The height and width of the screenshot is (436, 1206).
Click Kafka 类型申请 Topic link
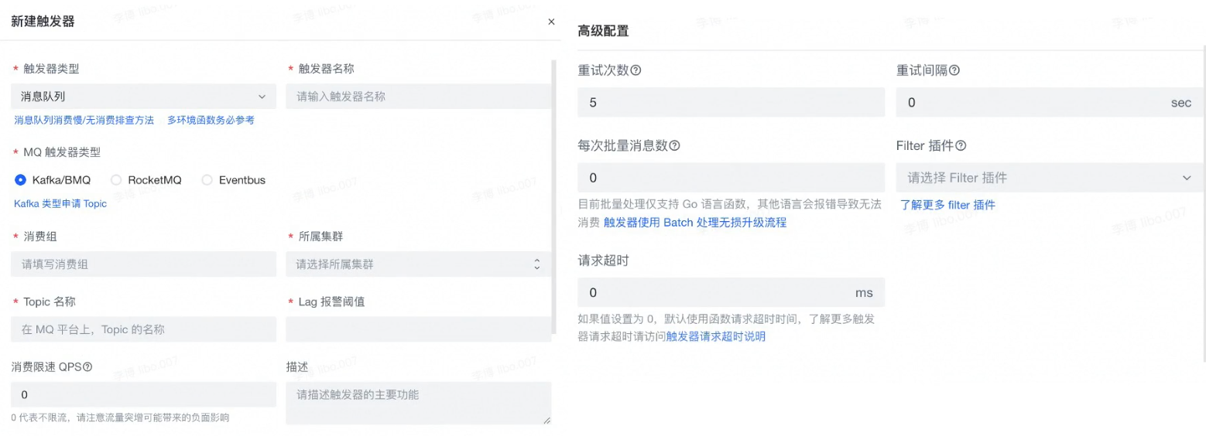click(x=60, y=204)
